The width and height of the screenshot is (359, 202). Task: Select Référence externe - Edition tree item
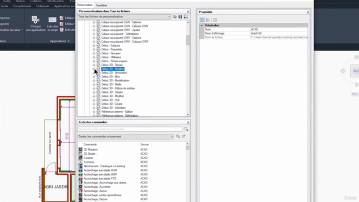(x=117, y=112)
